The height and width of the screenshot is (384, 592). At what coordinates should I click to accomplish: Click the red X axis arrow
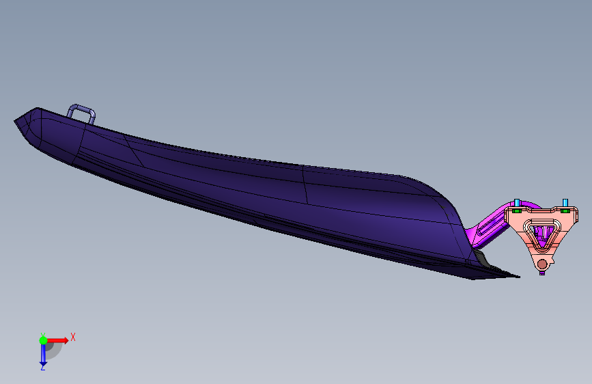(x=57, y=340)
